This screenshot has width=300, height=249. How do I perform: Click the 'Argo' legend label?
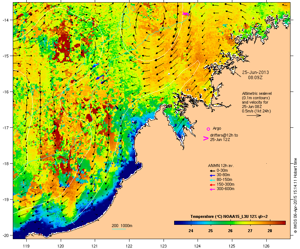pos(217,128)
